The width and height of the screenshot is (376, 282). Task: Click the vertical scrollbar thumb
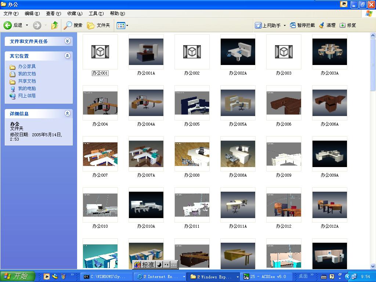[373, 65]
